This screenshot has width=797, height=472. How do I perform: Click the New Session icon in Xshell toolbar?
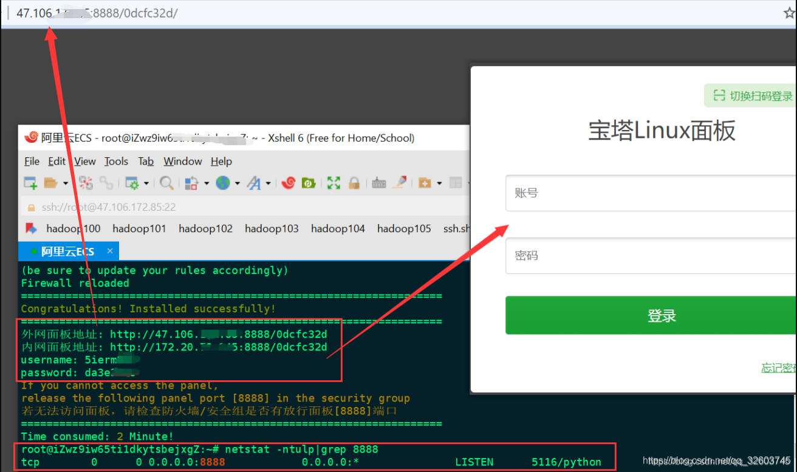click(30, 182)
